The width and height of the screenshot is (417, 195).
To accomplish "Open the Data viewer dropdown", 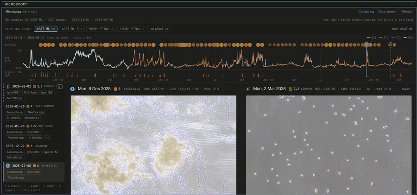I will tap(387, 12).
